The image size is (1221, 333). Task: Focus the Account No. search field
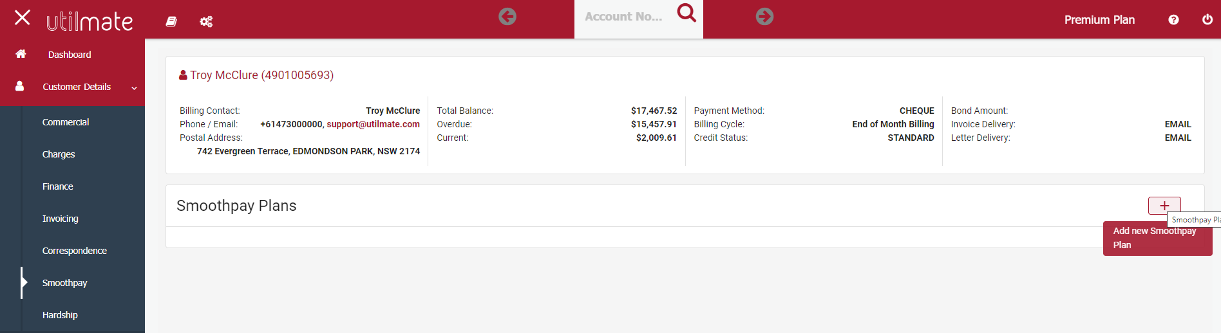tap(623, 17)
